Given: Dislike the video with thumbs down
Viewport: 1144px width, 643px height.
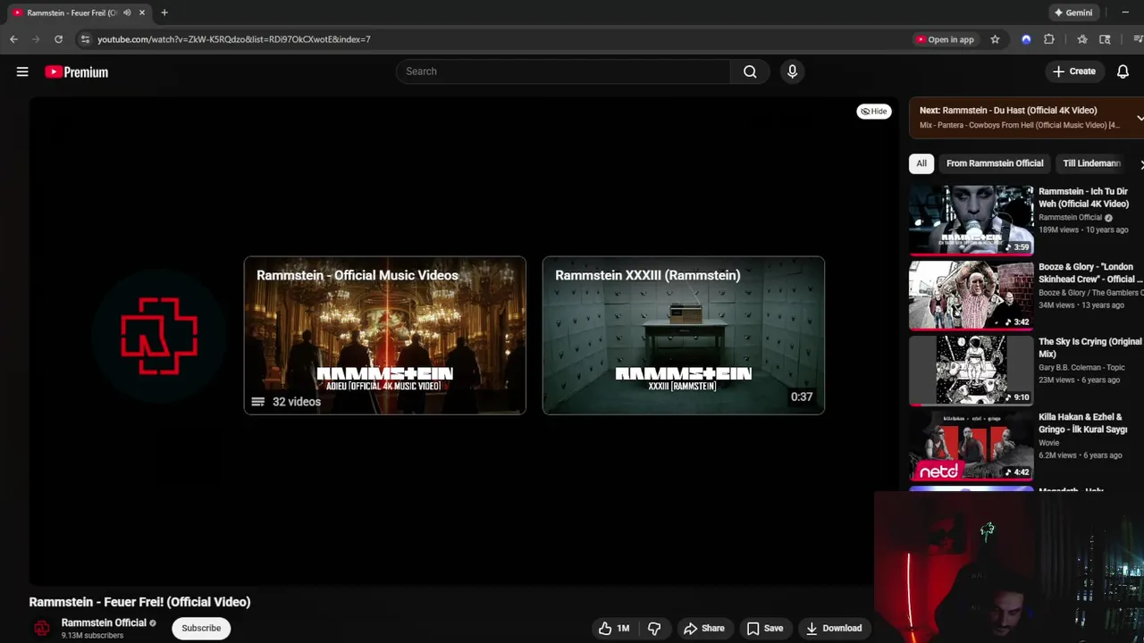Looking at the screenshot, I should point(654,628).
